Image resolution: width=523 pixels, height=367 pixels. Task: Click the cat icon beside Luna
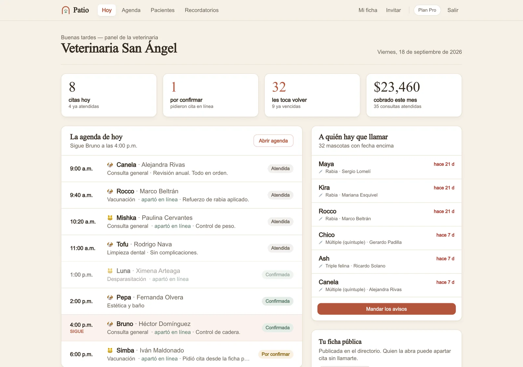pyautogui.click(x=110, y=271)
